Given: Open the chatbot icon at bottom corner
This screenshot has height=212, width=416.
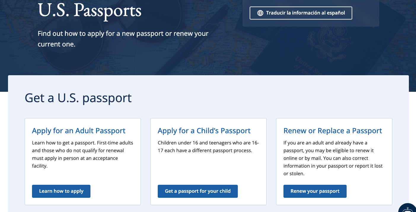Looking at the screenshot, I should 408,208.
